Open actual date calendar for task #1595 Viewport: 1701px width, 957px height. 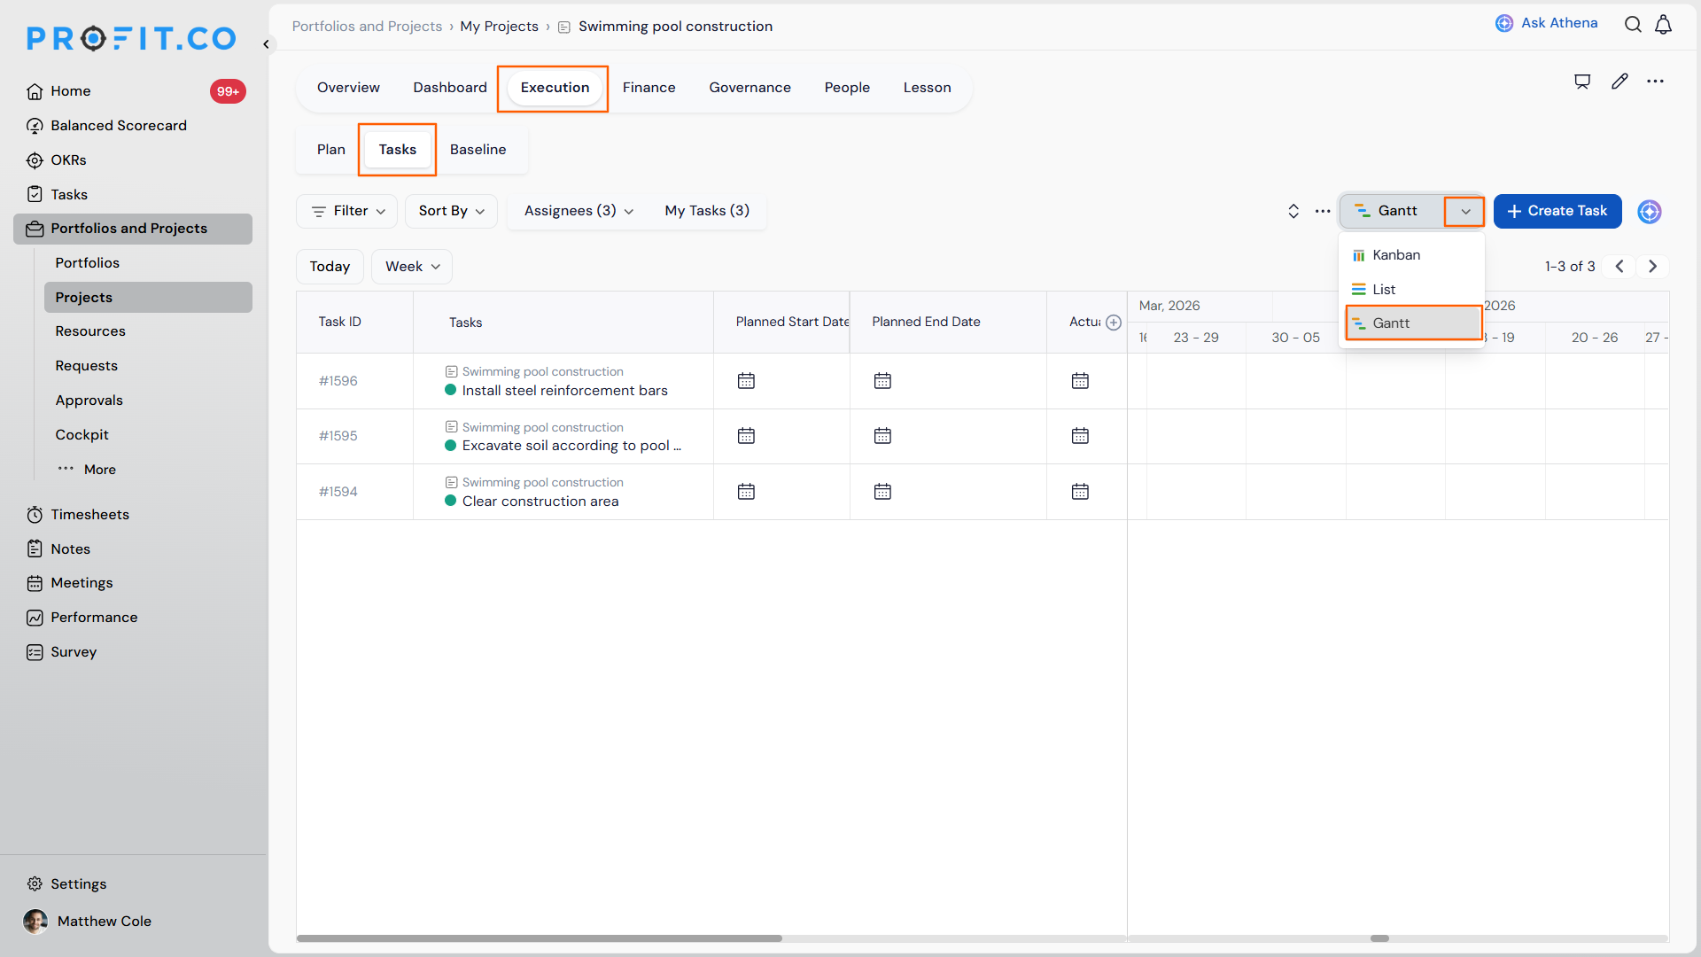pyautogui.click(x=1080, y=436)
